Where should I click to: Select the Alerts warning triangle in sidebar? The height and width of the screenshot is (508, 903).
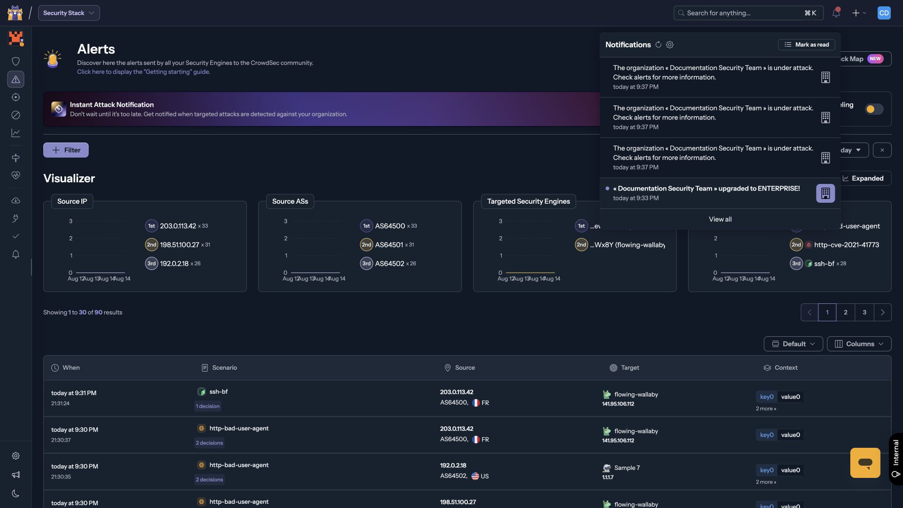16,79
